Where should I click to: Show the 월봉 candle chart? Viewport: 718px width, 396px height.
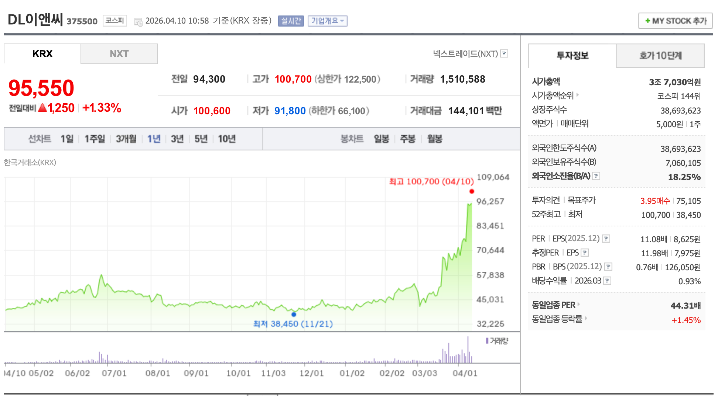(435, 139)
